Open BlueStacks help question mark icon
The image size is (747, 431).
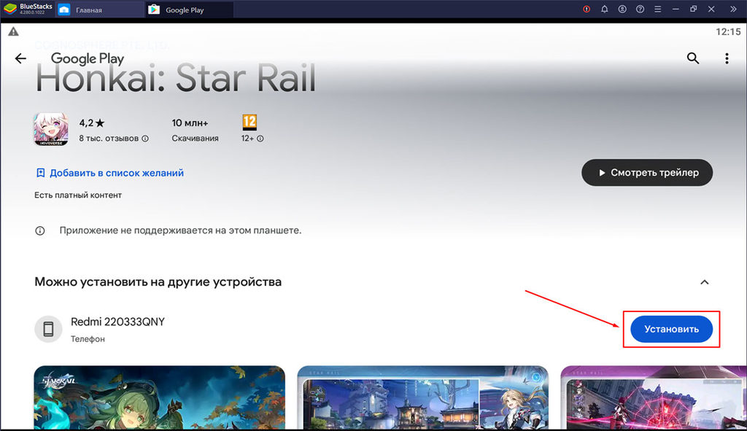tap(640, 9)
